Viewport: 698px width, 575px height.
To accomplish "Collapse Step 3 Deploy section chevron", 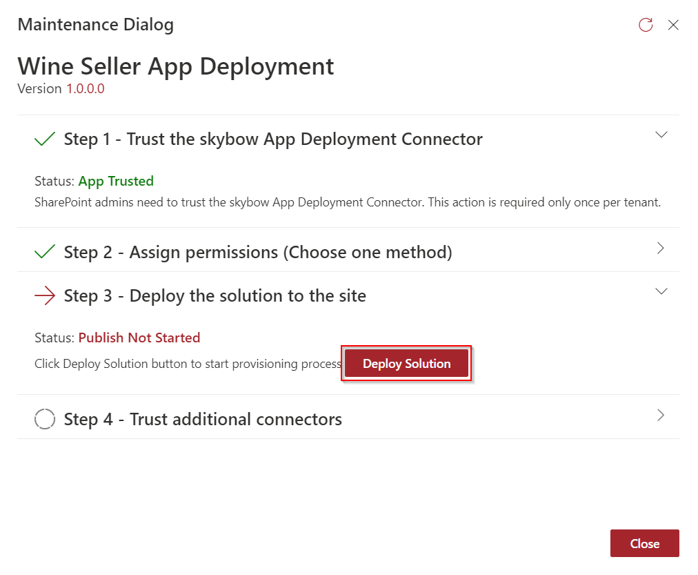I will 661,291.
